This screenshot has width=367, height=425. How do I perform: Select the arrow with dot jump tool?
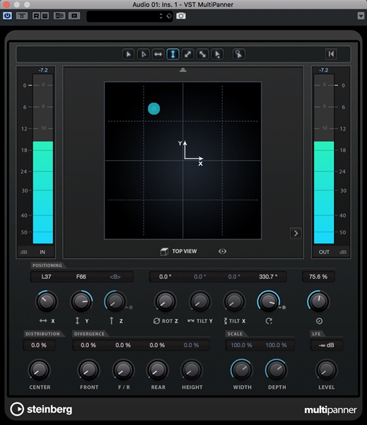[217, 55]
